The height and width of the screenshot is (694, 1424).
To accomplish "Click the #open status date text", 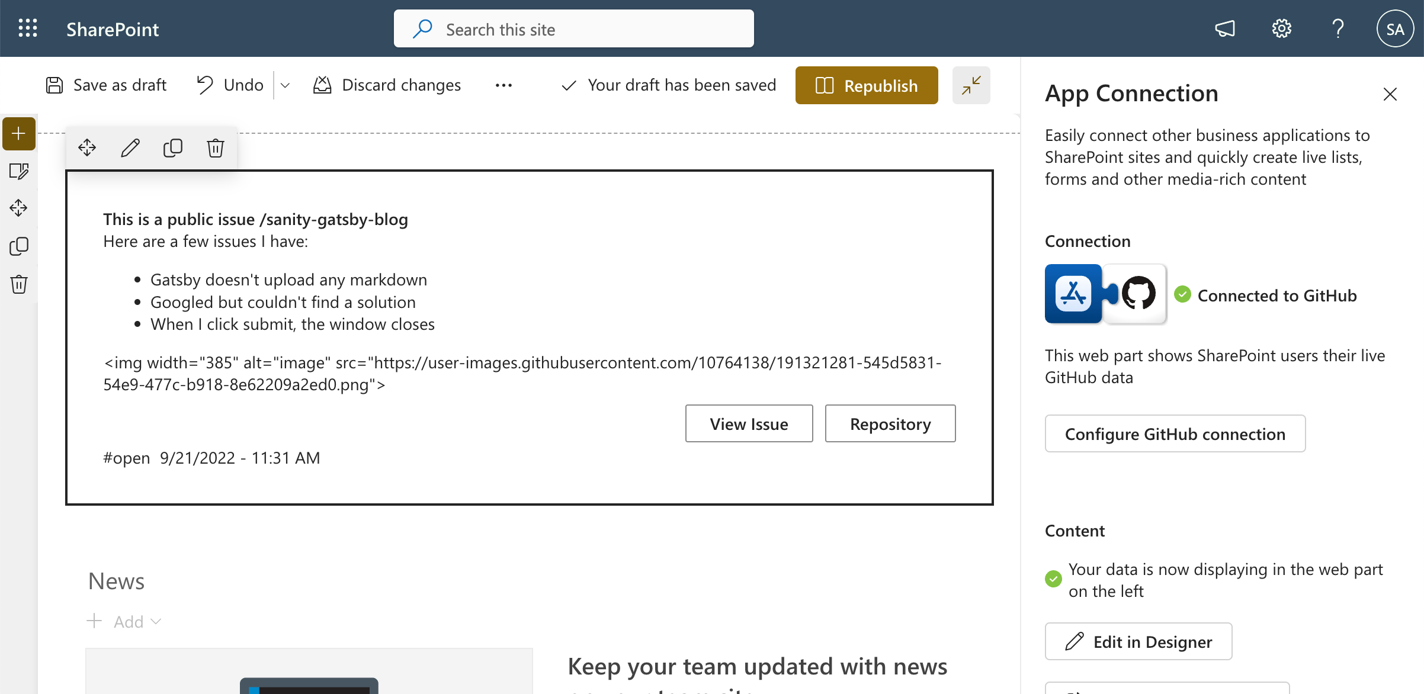I will point(211,458).
